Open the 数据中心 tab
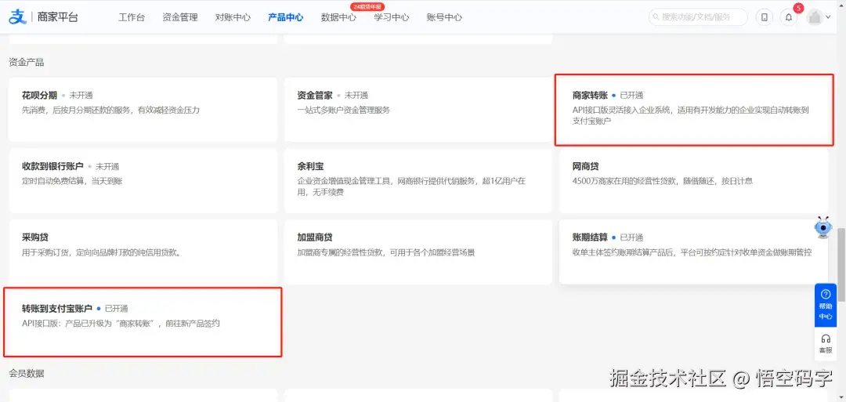846x402 pixels. click(x=338, y=17)
